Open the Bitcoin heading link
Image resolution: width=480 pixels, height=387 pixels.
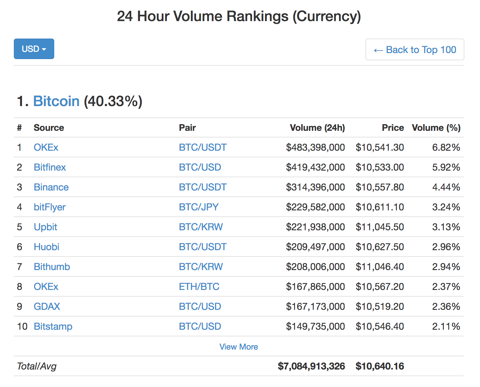click(x=56, y=101)
